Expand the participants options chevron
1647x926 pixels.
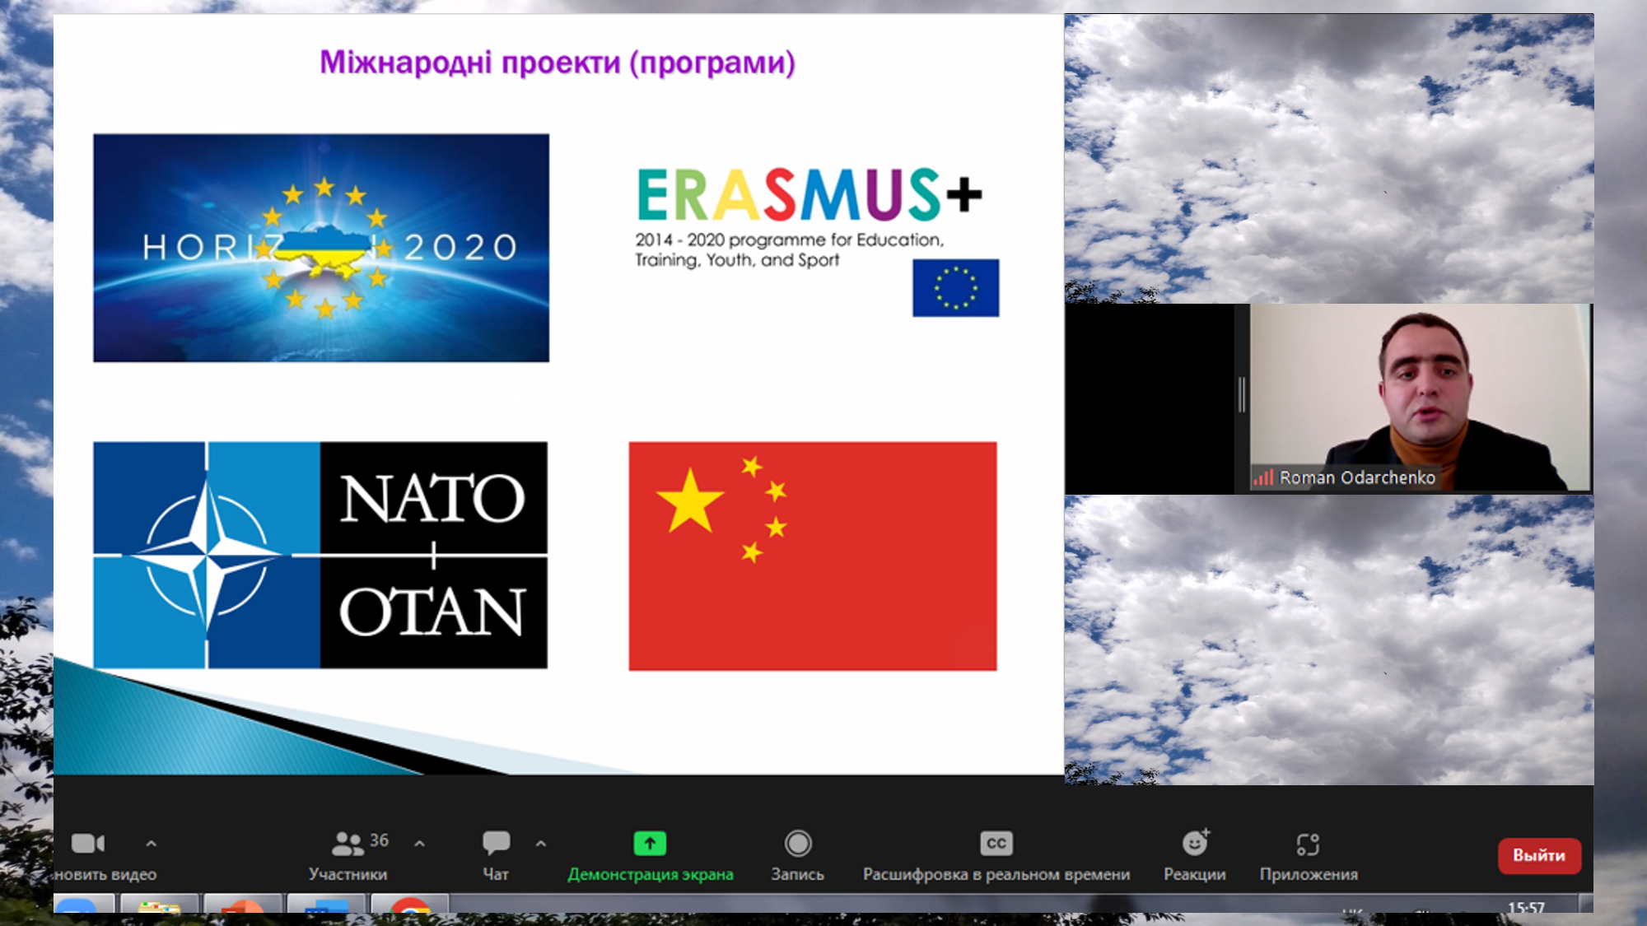coord(419,843)
